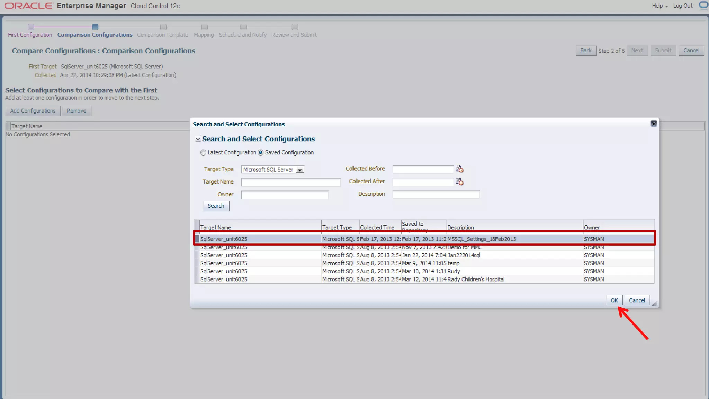Select the Latest Configuration radio button
Screen dimensions: 709x399
coord(203,153)
